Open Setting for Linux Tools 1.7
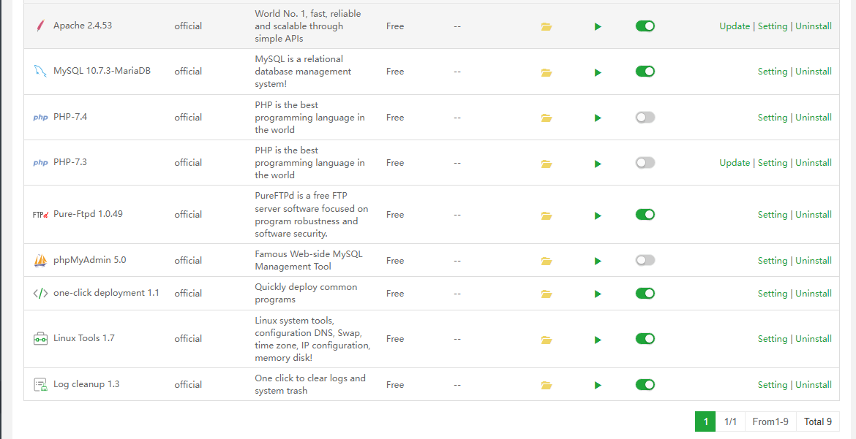 (x=773, y=339)
